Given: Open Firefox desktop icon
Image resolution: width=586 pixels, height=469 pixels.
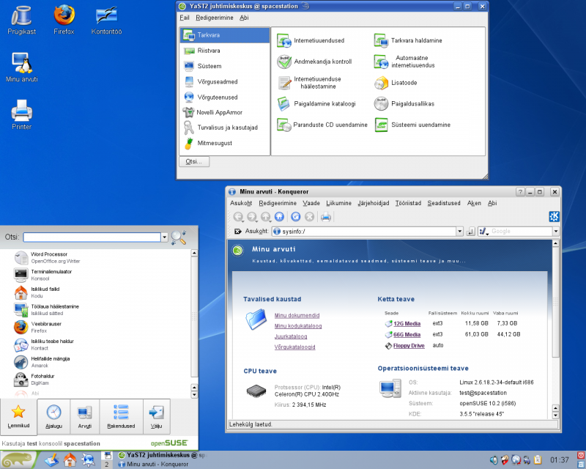Looking at the screenshot, I should point(64,20).
